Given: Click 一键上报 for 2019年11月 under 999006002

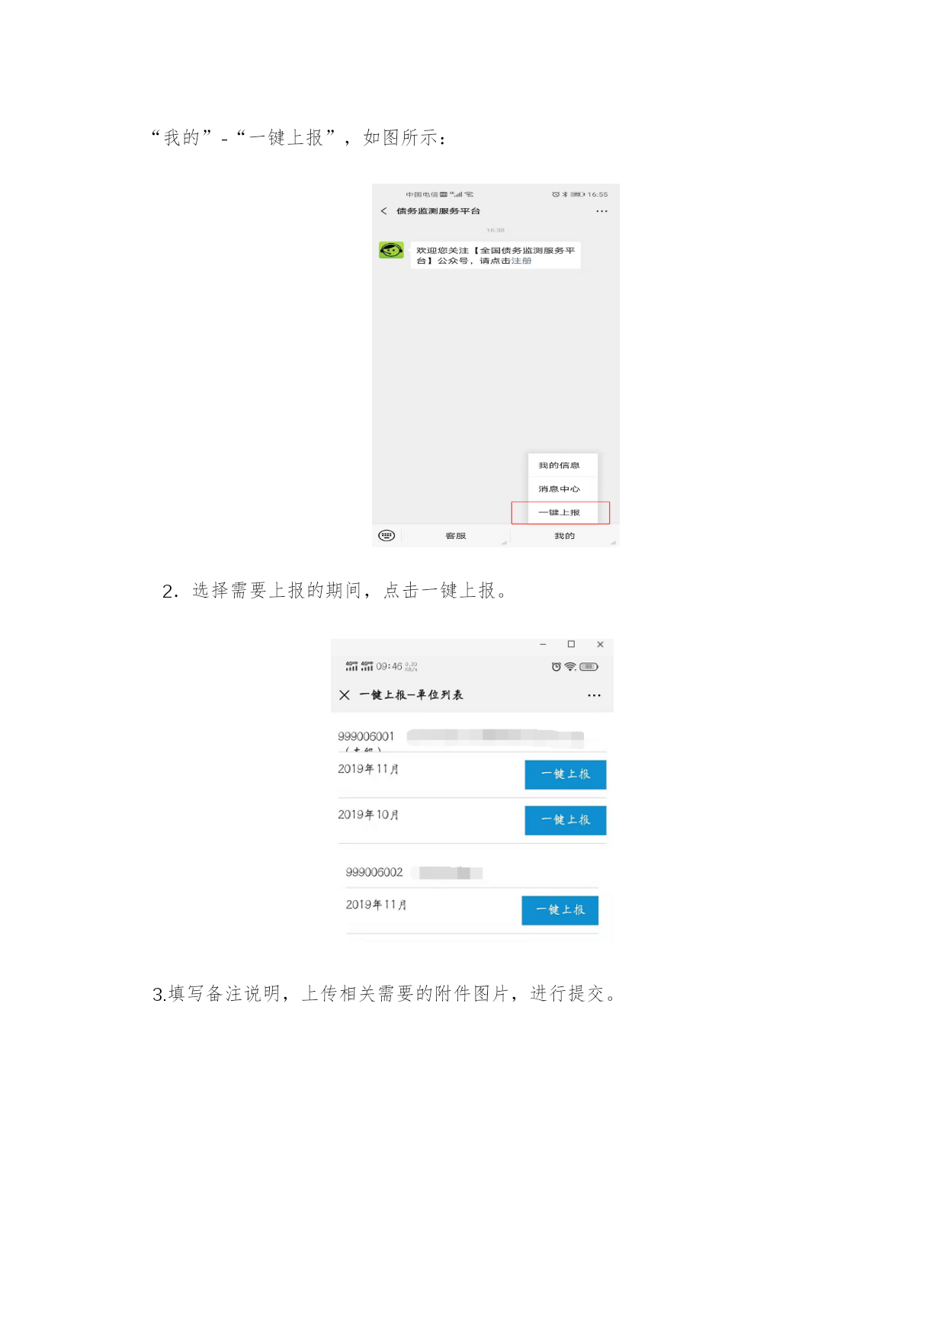Looking at the screenshot, I should (560, 910).
